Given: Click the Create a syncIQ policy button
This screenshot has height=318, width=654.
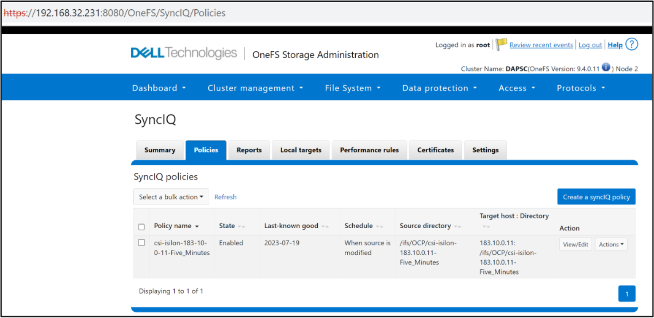Looking at the screenshot, I should [x=596, y=197].
